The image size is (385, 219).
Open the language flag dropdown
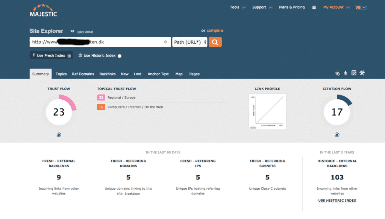tap(361, 8)
